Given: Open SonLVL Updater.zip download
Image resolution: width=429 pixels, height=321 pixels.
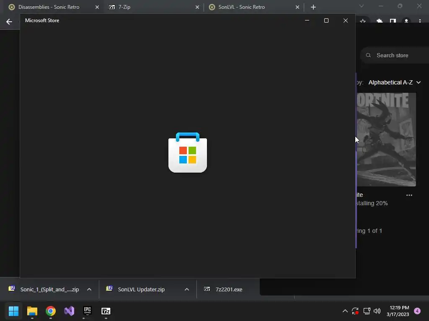Looking at the screenshot, I should pyautogui.click(x=135, y=289).
